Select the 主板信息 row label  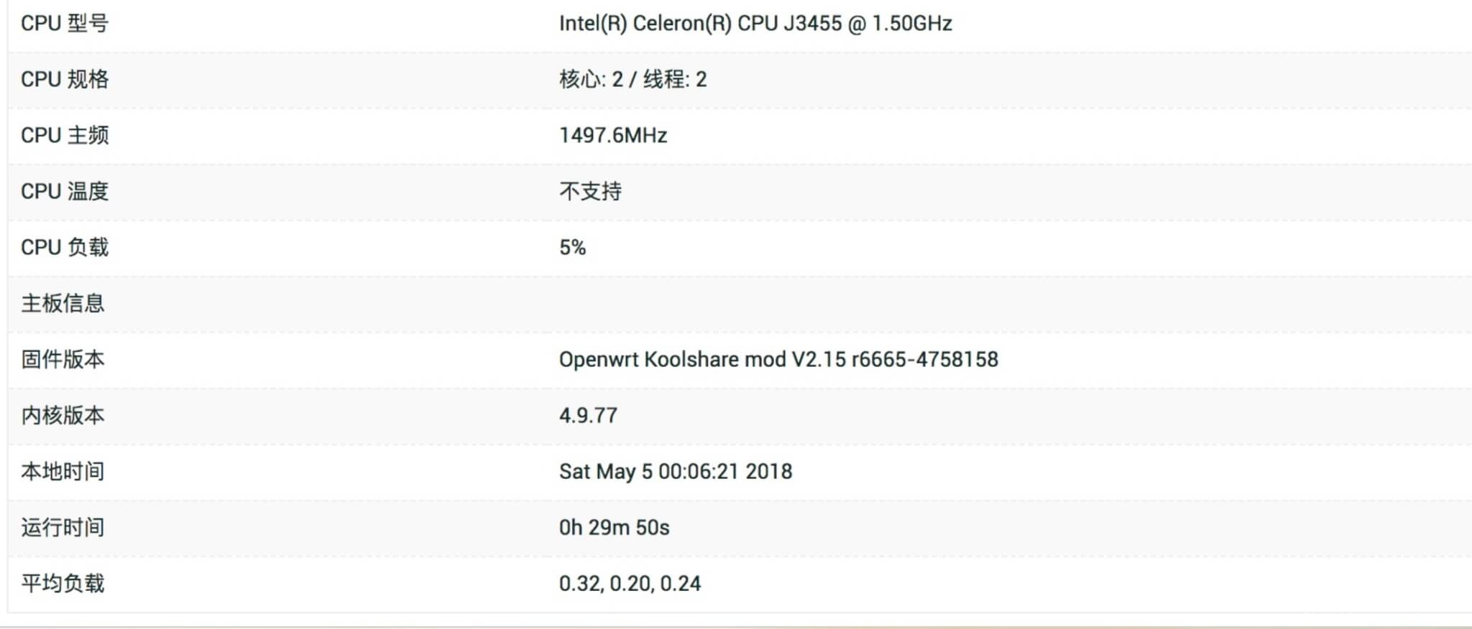63,303
